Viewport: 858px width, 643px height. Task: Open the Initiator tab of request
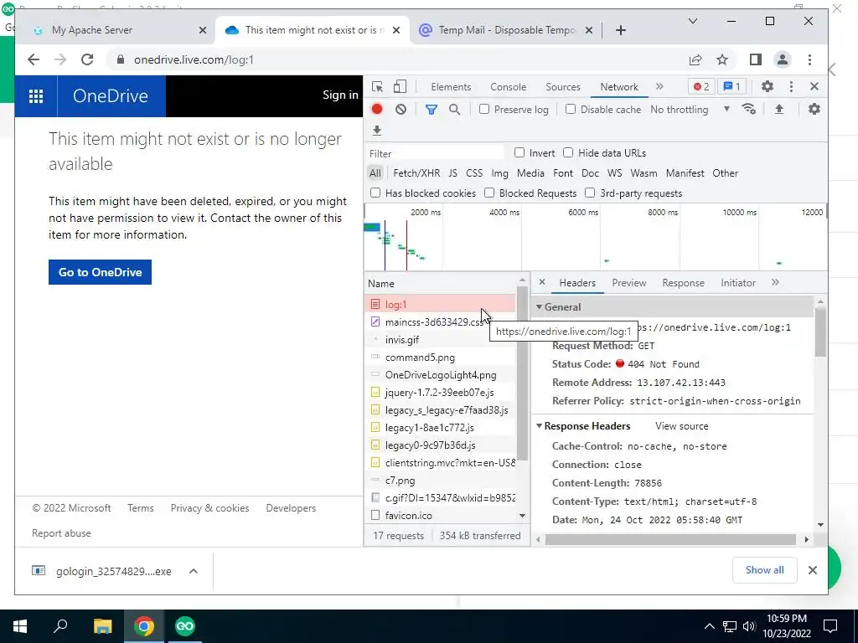(737, 283)
